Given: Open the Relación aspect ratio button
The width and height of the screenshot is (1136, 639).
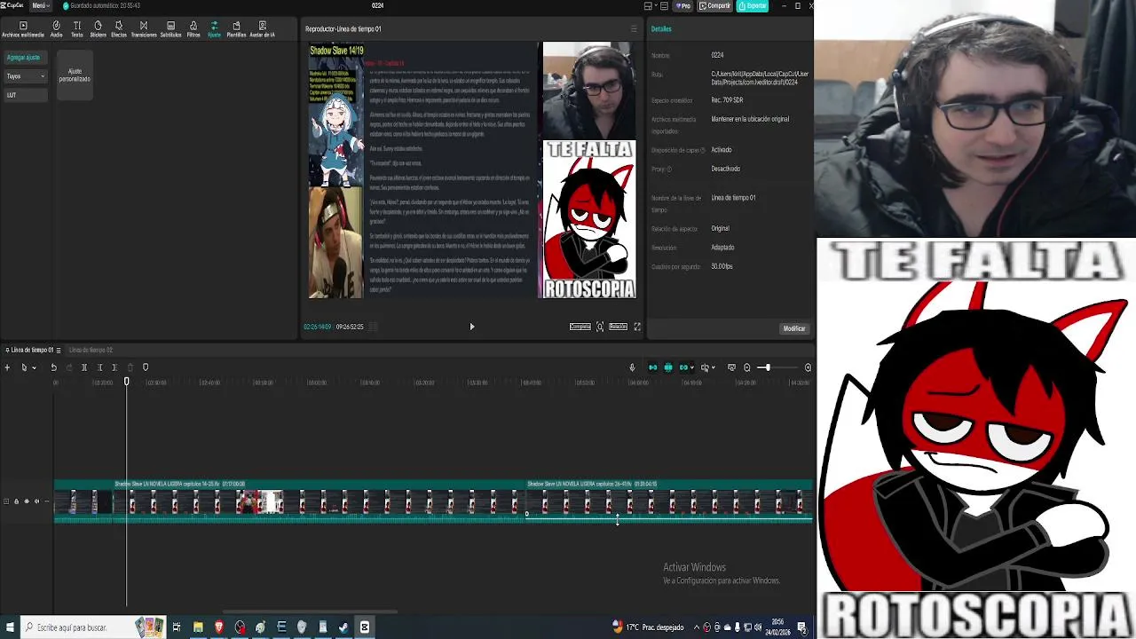Looking at the screenshot, I should pos(619,327).
